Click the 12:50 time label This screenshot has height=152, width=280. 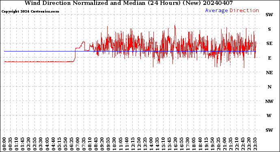tap(139, 144)
